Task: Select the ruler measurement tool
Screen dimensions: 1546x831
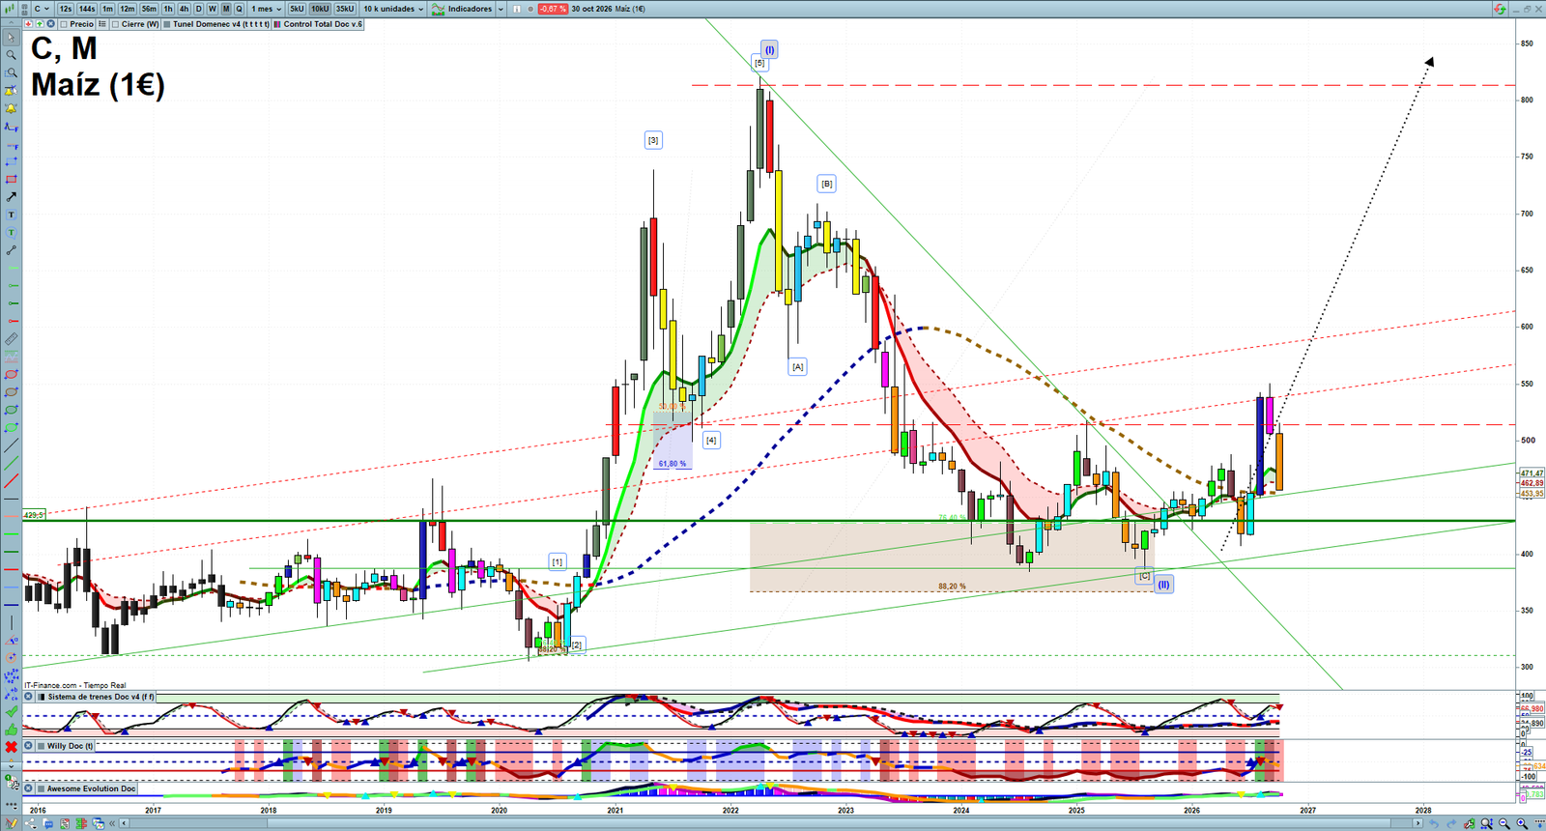Action: pos(12,339)
